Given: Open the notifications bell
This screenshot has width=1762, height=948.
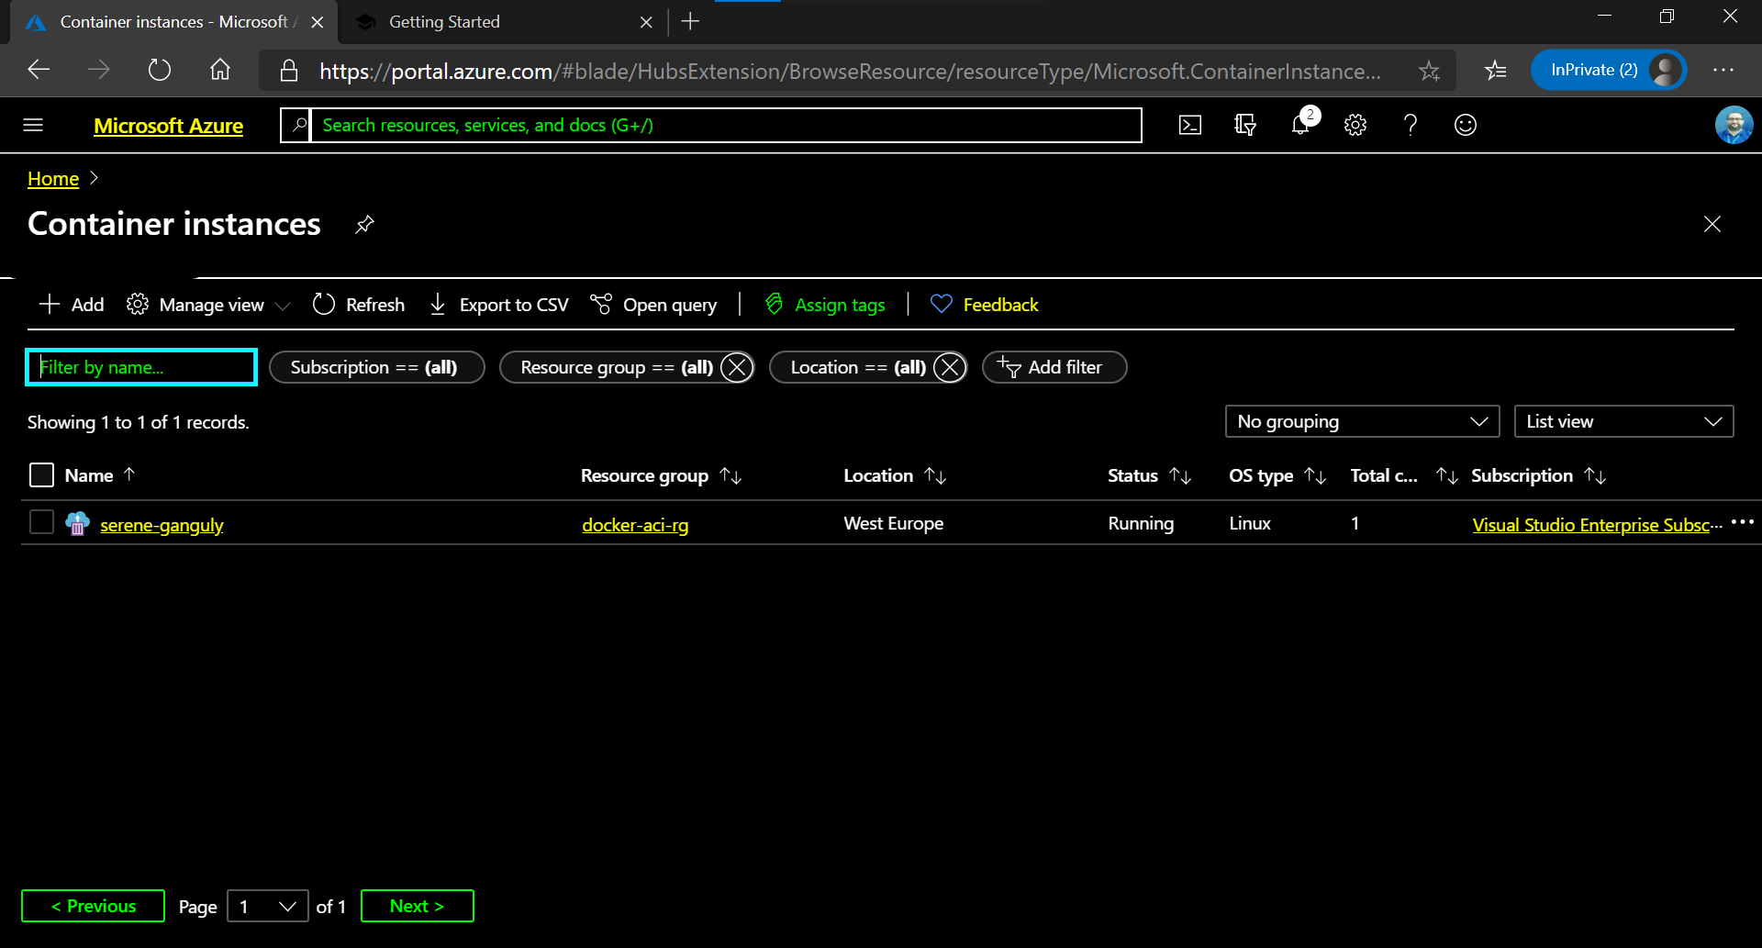Looking at the screenshot, I should tap(1300, 125).
